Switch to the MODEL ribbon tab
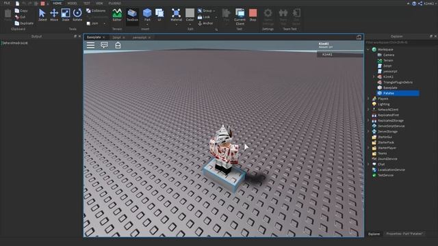The image size is (438, 246). tap(72, 3)
